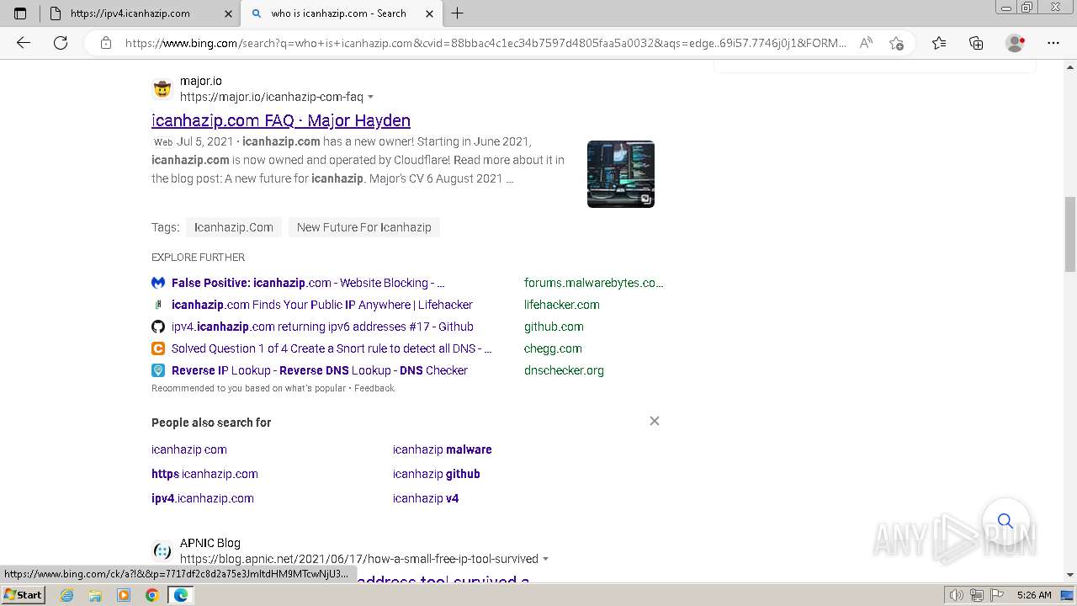Search for 'https icanhazip.com' suggestion

pos(204,474)
